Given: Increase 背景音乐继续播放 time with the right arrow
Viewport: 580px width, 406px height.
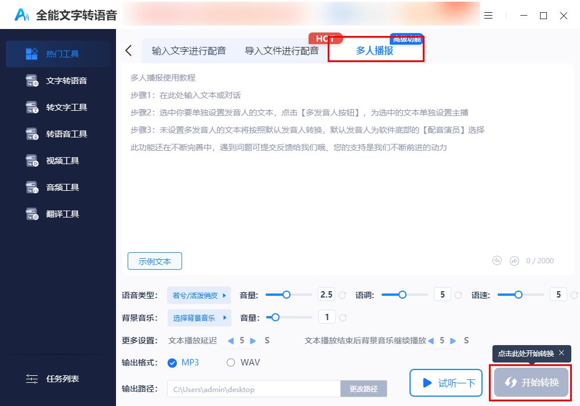Looking at the screenshot, I should point(453,340).
